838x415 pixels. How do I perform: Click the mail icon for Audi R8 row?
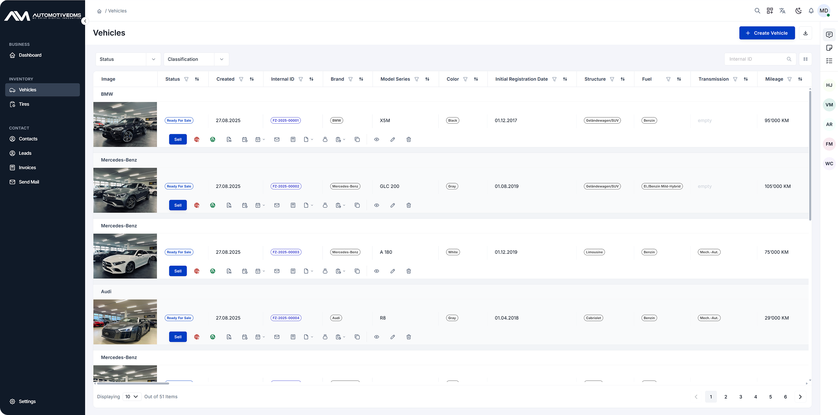coord(277,337)
